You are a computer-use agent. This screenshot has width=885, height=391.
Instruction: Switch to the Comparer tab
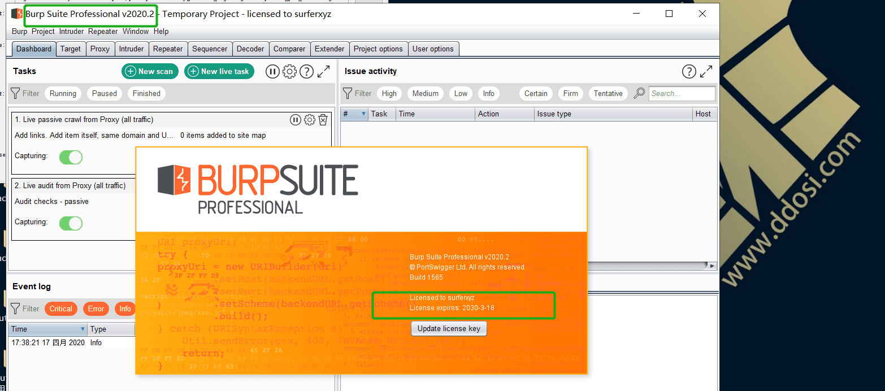pyautogui.click(x=289, y=49)
